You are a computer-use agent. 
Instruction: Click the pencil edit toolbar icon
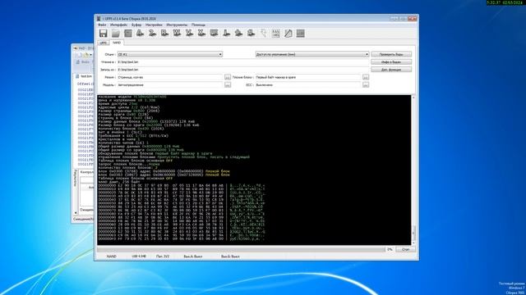pos(288,33)
